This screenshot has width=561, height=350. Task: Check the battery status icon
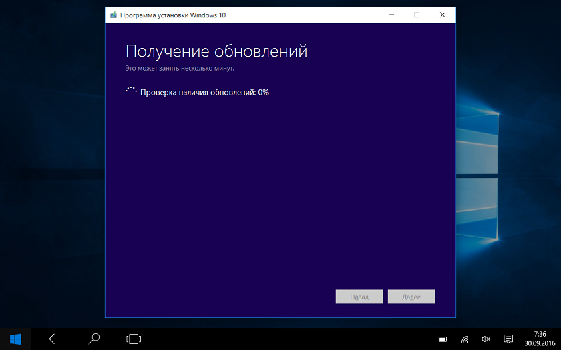[x=443, y=339]
